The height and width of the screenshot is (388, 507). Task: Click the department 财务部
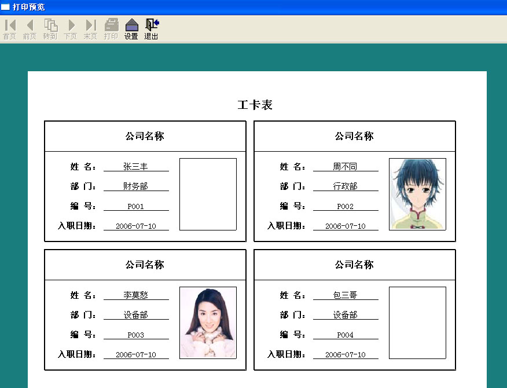pos(135,186)
